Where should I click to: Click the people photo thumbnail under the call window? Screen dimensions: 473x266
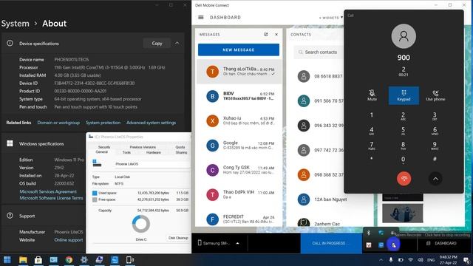[402, 213]
